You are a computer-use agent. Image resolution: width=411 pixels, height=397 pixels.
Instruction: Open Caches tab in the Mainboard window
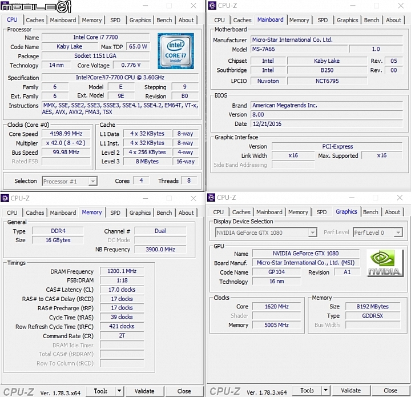click(242, 20)
